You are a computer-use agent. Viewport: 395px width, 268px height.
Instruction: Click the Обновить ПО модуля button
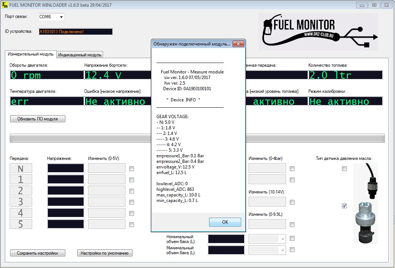[38, 119]
